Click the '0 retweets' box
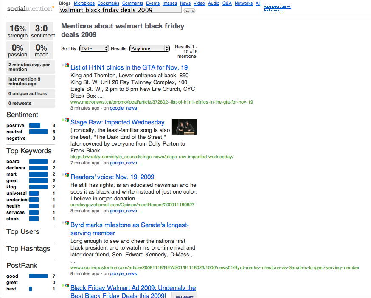This screenshot has width=371, height=298. tap(31, 104)
